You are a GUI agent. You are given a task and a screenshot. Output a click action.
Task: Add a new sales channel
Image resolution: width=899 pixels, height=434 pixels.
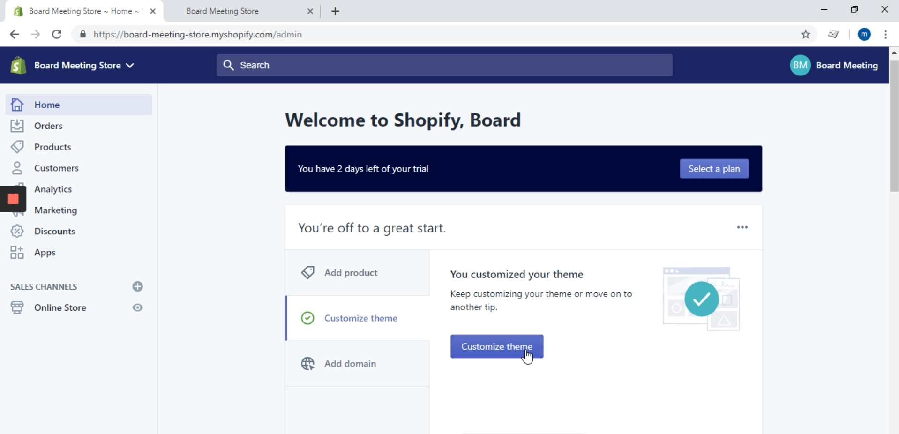click(137, 286)
